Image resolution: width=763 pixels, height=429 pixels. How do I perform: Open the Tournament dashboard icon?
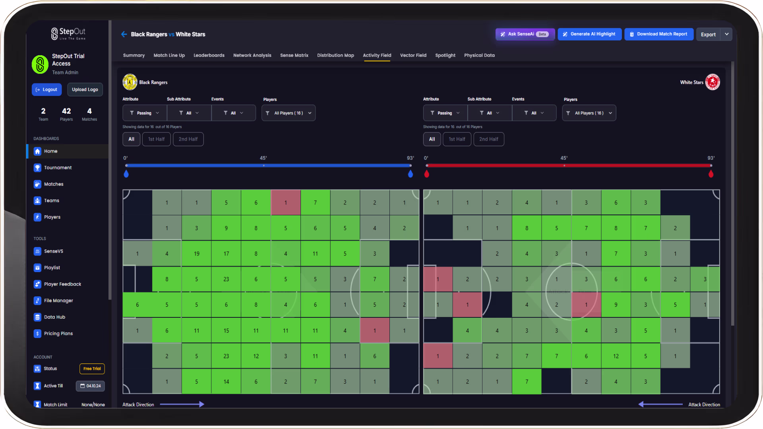(37, 168)
